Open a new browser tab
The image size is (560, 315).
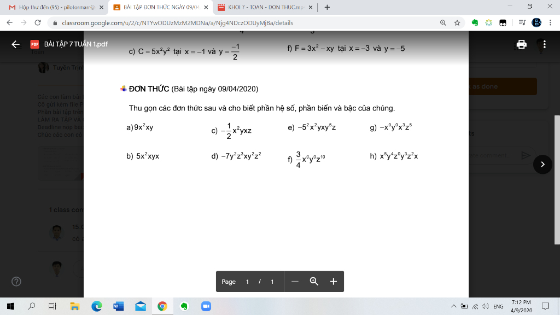coord(327,7)
